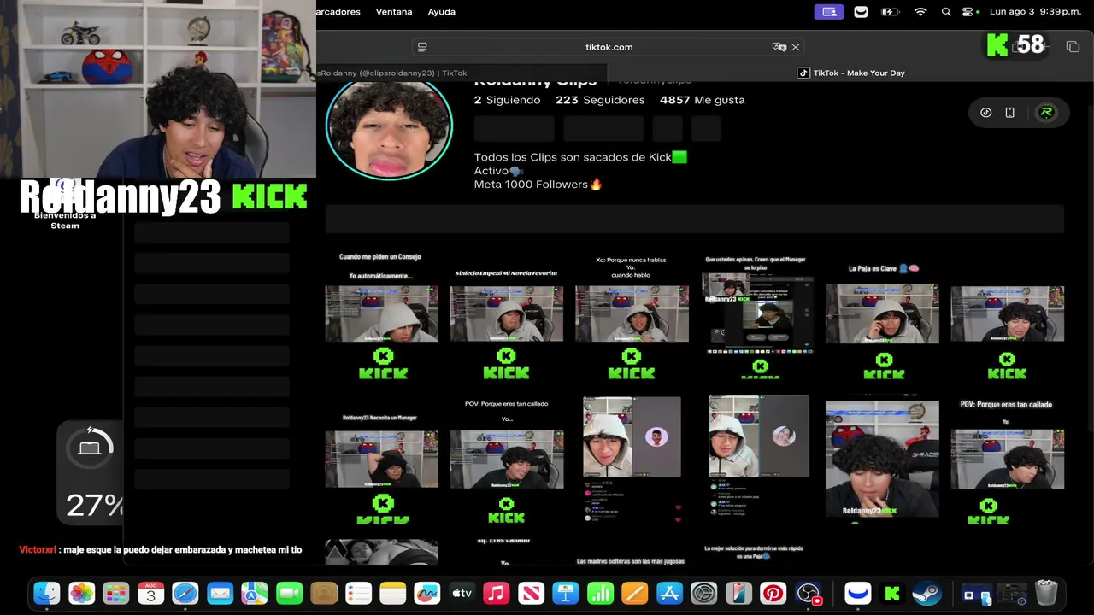Screen dimensions: 1094x615
Task: Open Control Center from the menu bar
Action: pos(968,12)
